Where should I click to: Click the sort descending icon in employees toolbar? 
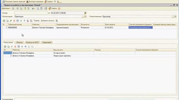pos(31,21)
